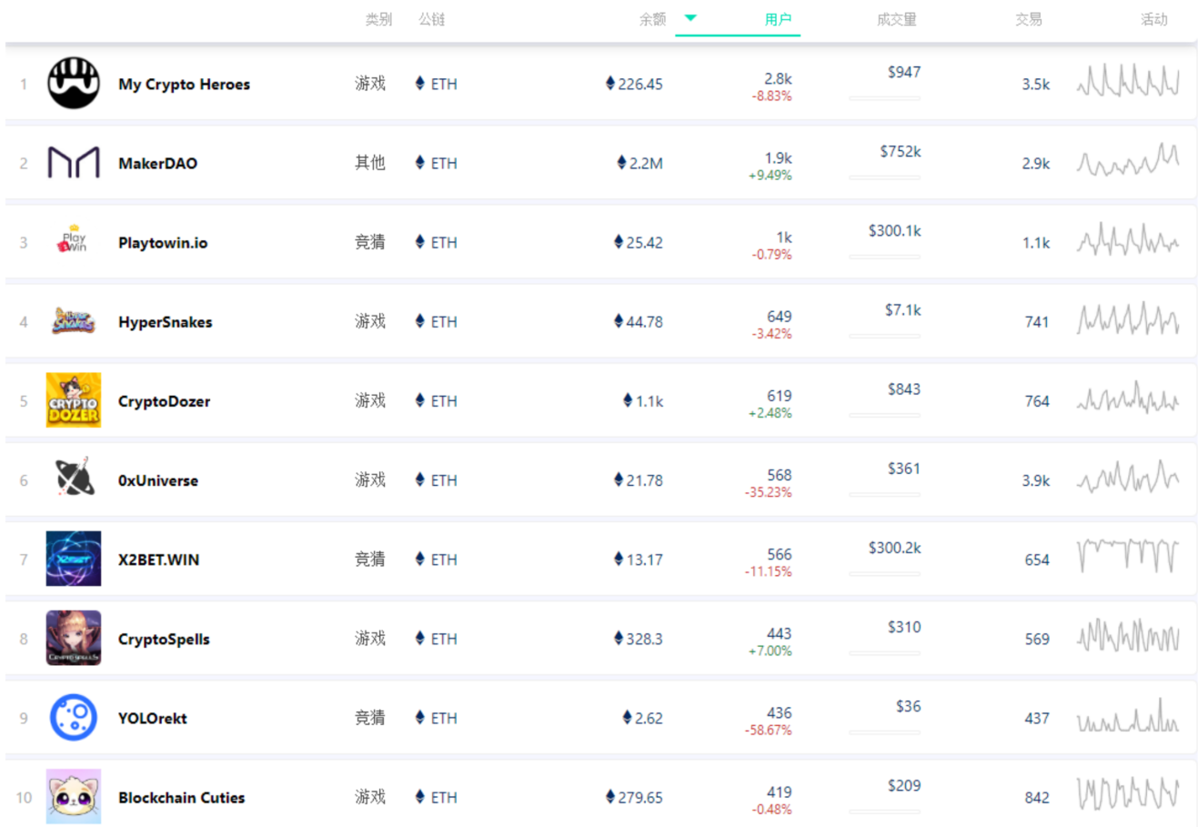Image resolution: width=1198 pixels, height=827 pixels.
Task: Click ETH chain icon in CryptoSpells row
Action: click(419, 638)
